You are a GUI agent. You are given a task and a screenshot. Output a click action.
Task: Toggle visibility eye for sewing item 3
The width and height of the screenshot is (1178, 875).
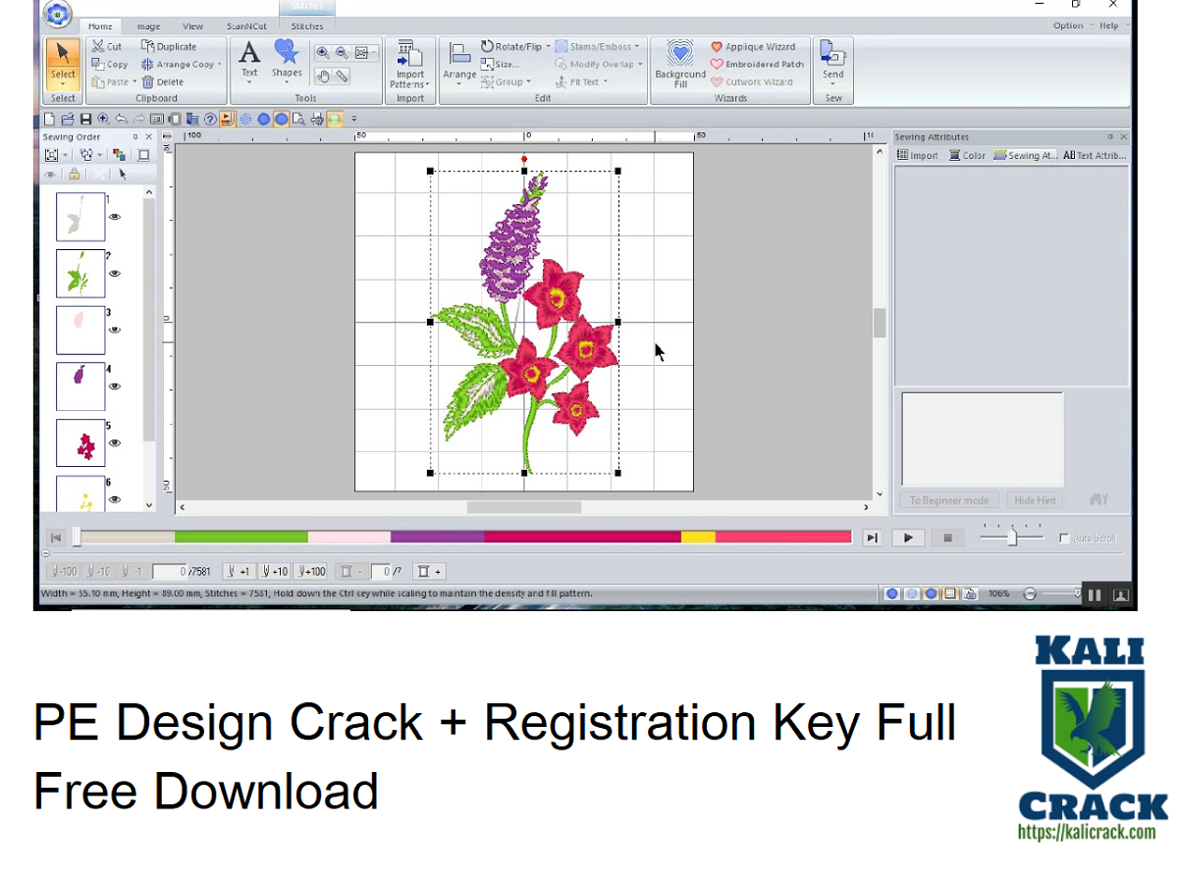[x=115, y=331]
